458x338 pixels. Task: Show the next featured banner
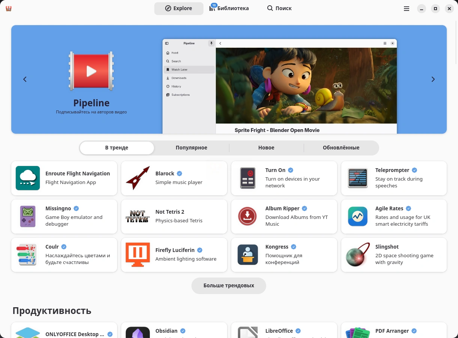433,79
